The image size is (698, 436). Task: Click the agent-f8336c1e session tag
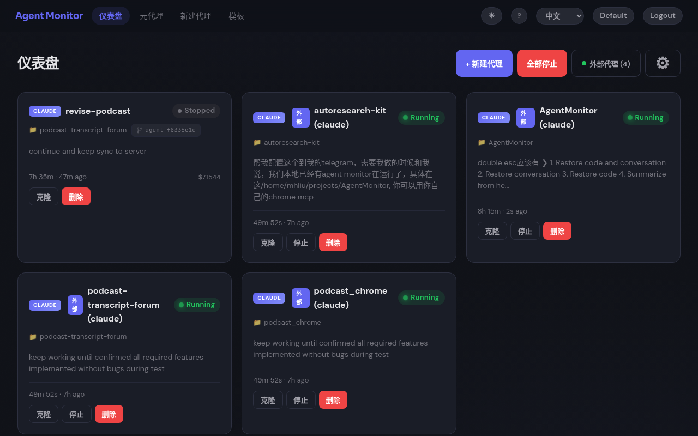pos(166,130)
